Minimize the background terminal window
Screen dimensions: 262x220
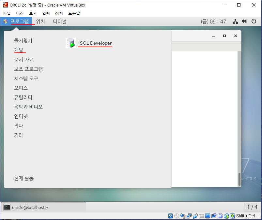[213, 36]
